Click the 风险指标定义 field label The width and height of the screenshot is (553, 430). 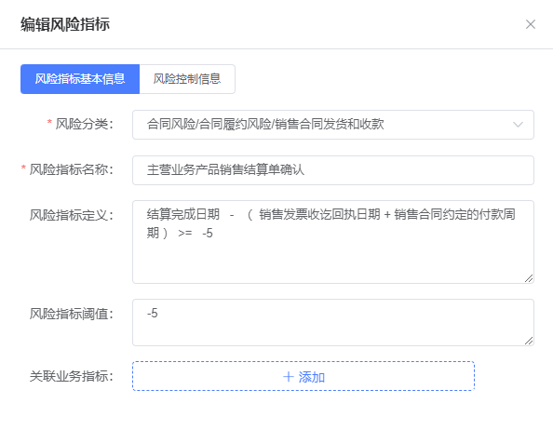point(72,215)
